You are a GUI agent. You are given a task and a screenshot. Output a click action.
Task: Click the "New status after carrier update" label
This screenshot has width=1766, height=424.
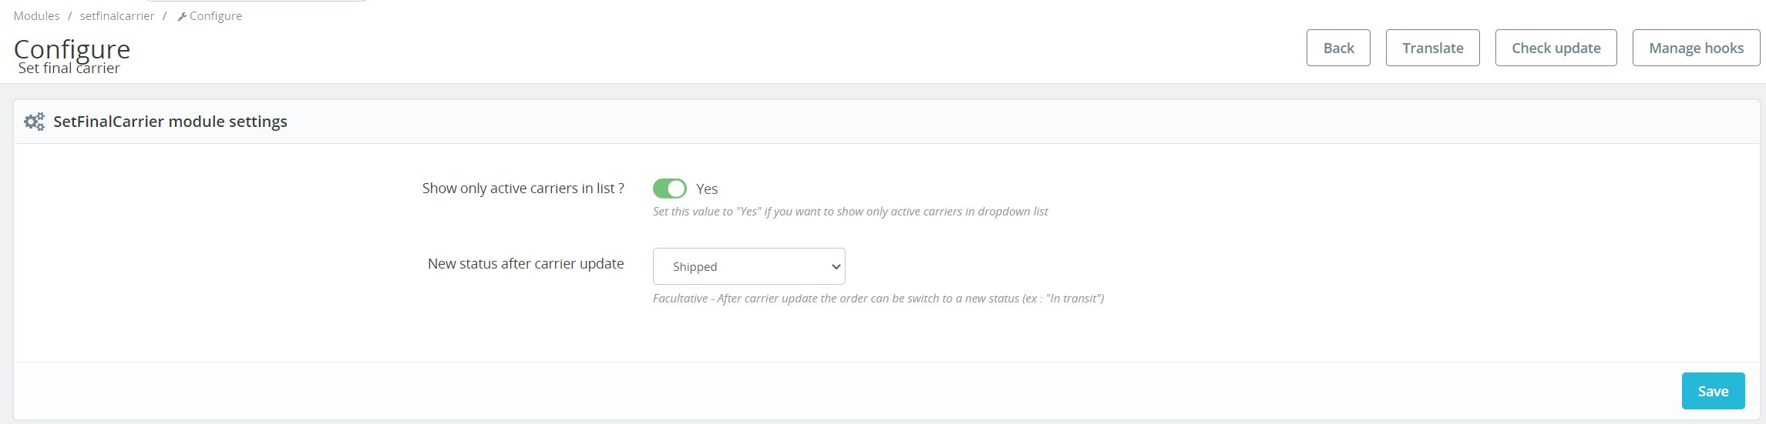coord(526,264)
